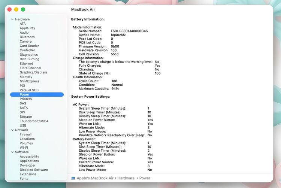Open Diagnostics in the sidebar
This screenshot has width=281, height=188.
coord(29,55)
